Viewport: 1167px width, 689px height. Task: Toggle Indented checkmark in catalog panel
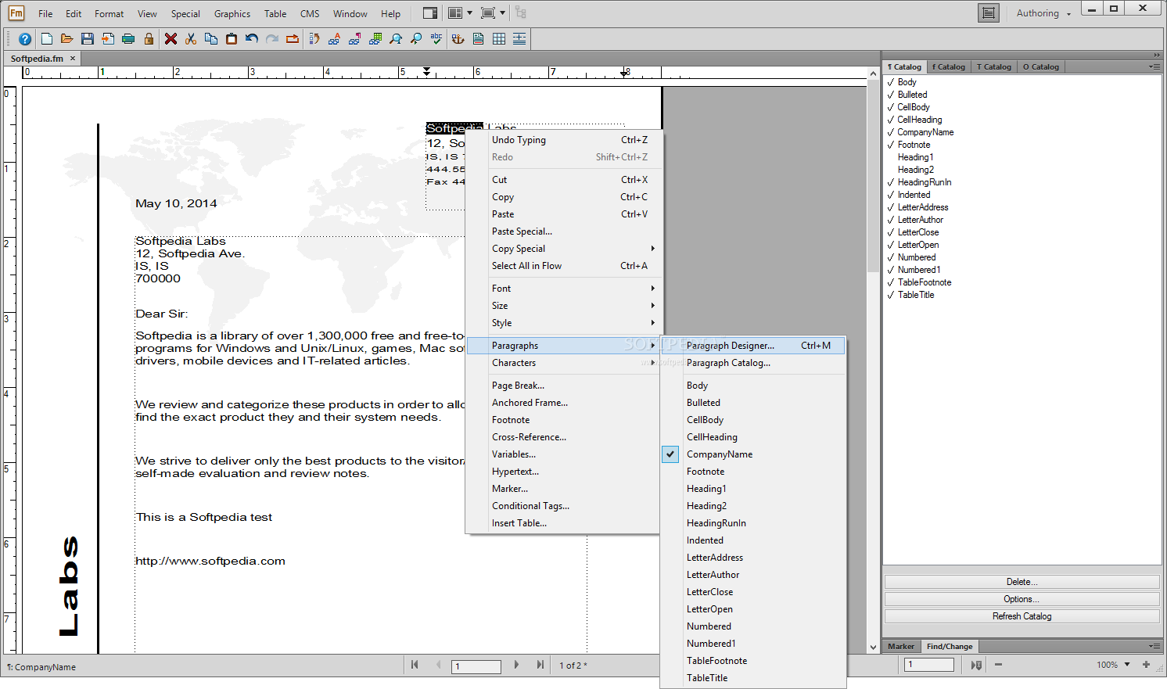click(891, 195)
